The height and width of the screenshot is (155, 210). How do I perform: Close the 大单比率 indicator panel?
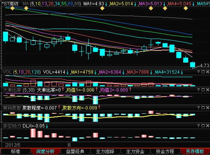[207, 90]
